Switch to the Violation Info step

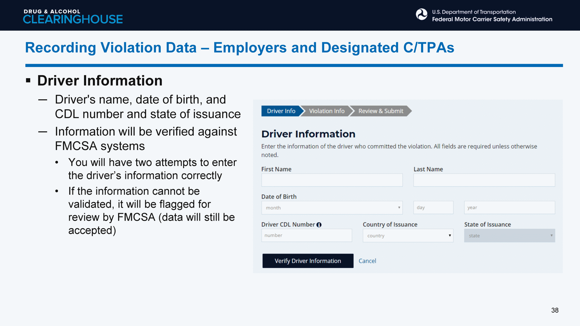pos(327,111)
